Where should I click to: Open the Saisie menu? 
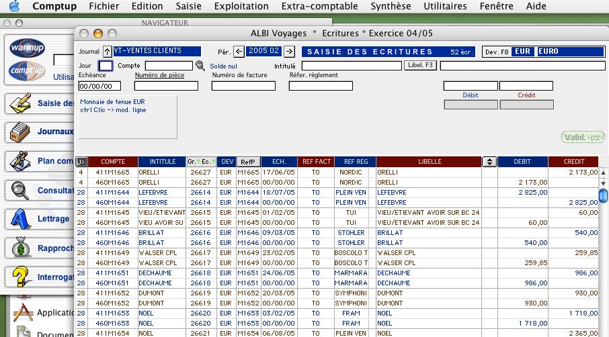point(188,6)
